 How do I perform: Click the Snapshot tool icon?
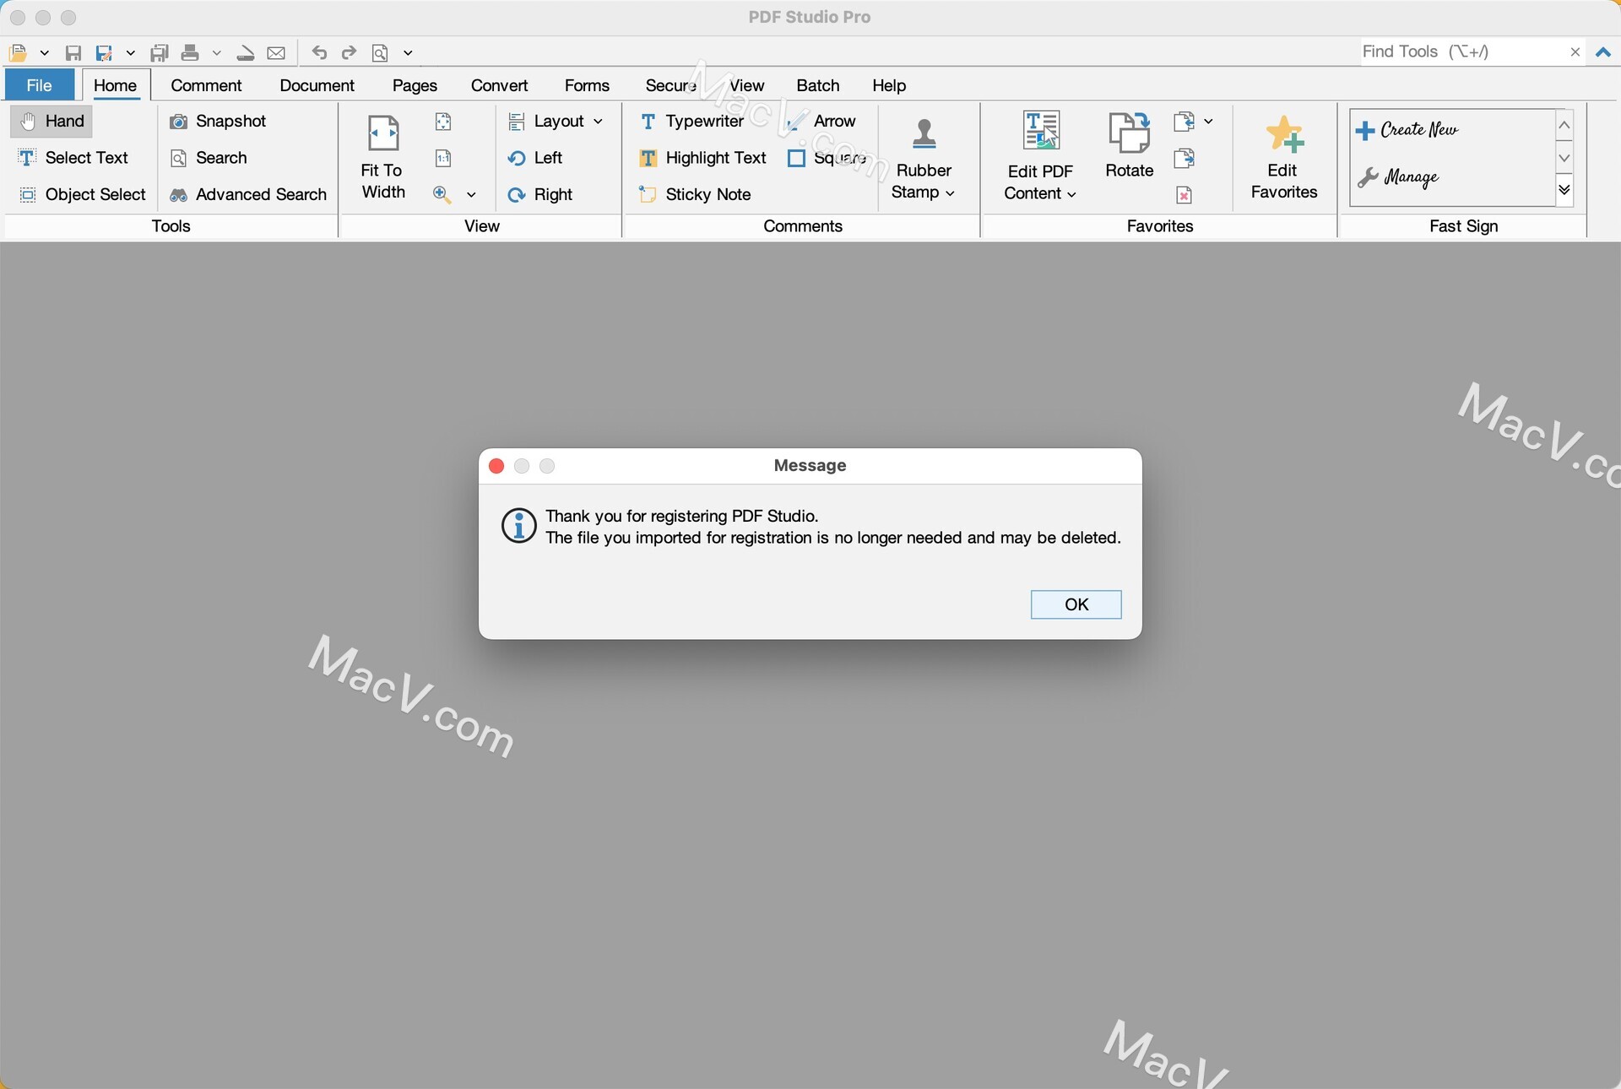[179, 121]
